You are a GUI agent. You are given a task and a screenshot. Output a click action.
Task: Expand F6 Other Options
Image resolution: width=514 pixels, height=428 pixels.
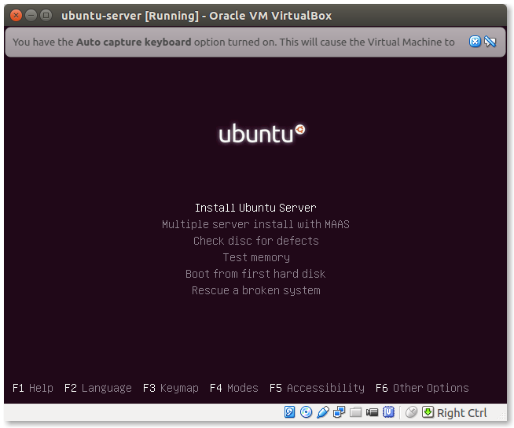pyautogui.click(x=422, y=388)
